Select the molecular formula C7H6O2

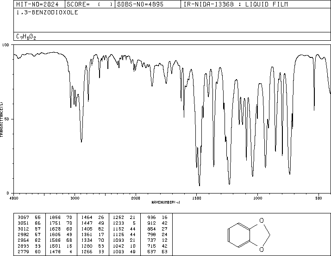[x=26, y=37]
